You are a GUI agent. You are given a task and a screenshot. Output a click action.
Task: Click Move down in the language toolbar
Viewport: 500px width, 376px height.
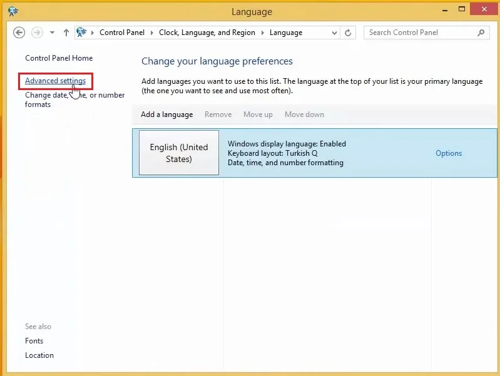click(x=304, y=114)
